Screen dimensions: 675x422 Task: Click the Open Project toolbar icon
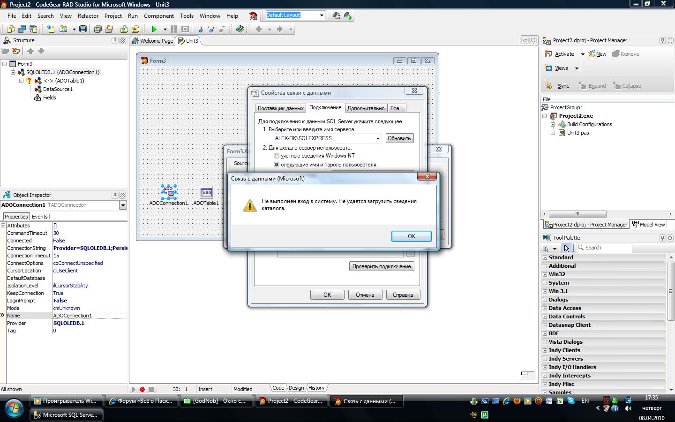[x=109, y=29]
